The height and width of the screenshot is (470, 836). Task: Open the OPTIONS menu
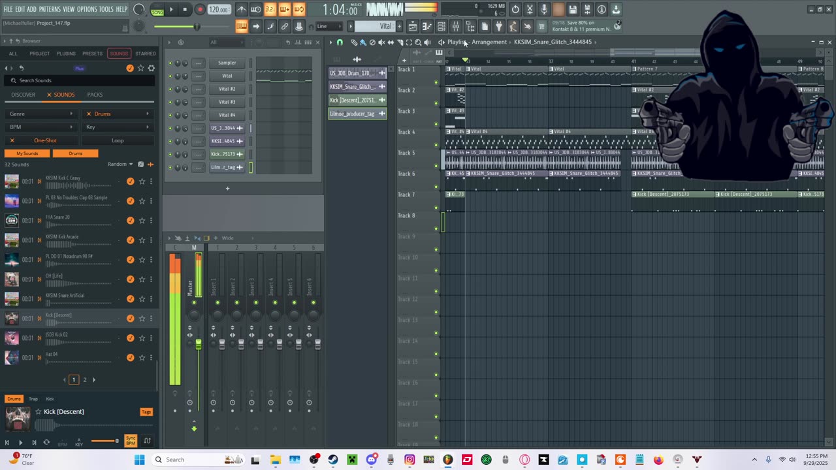(87, 9)
